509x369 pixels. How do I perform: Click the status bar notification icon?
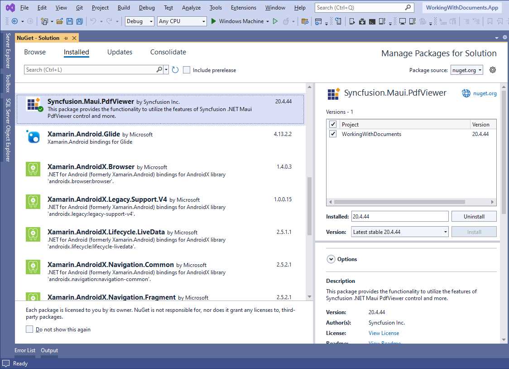(6, 364)
